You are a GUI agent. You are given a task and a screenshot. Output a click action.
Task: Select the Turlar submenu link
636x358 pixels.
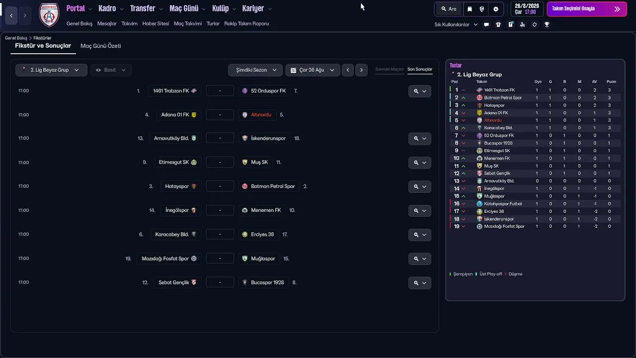pyautogui.click(x=213, y=23)
